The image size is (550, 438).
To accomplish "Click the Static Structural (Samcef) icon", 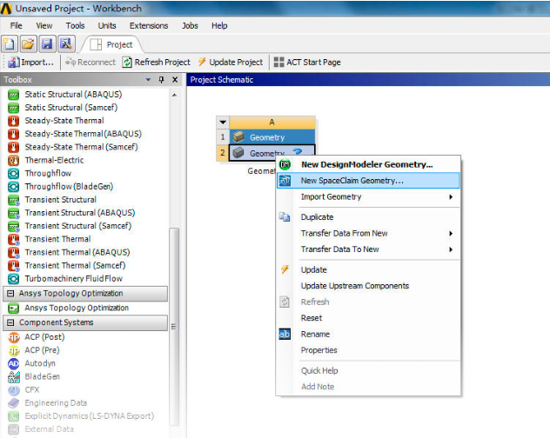I will (x=13, y=108).
